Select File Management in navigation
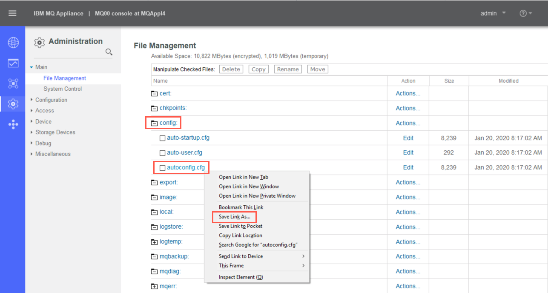Image resolution: width=548 pixels, height=293 pixels. coord(65,78)
